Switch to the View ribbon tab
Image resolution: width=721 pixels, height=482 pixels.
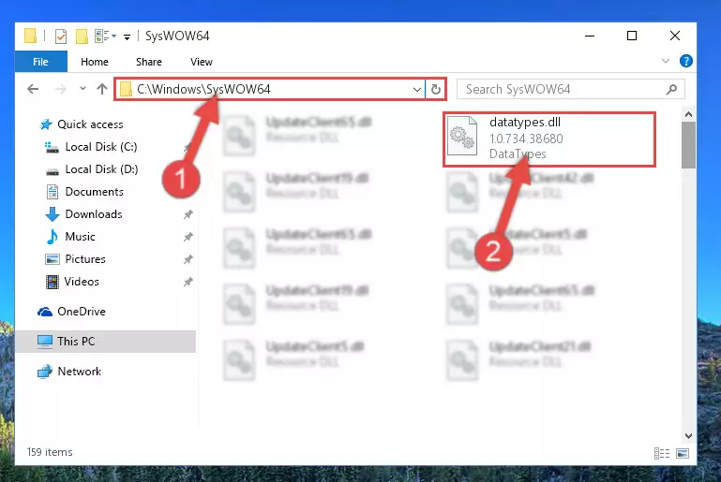point(202,62)
